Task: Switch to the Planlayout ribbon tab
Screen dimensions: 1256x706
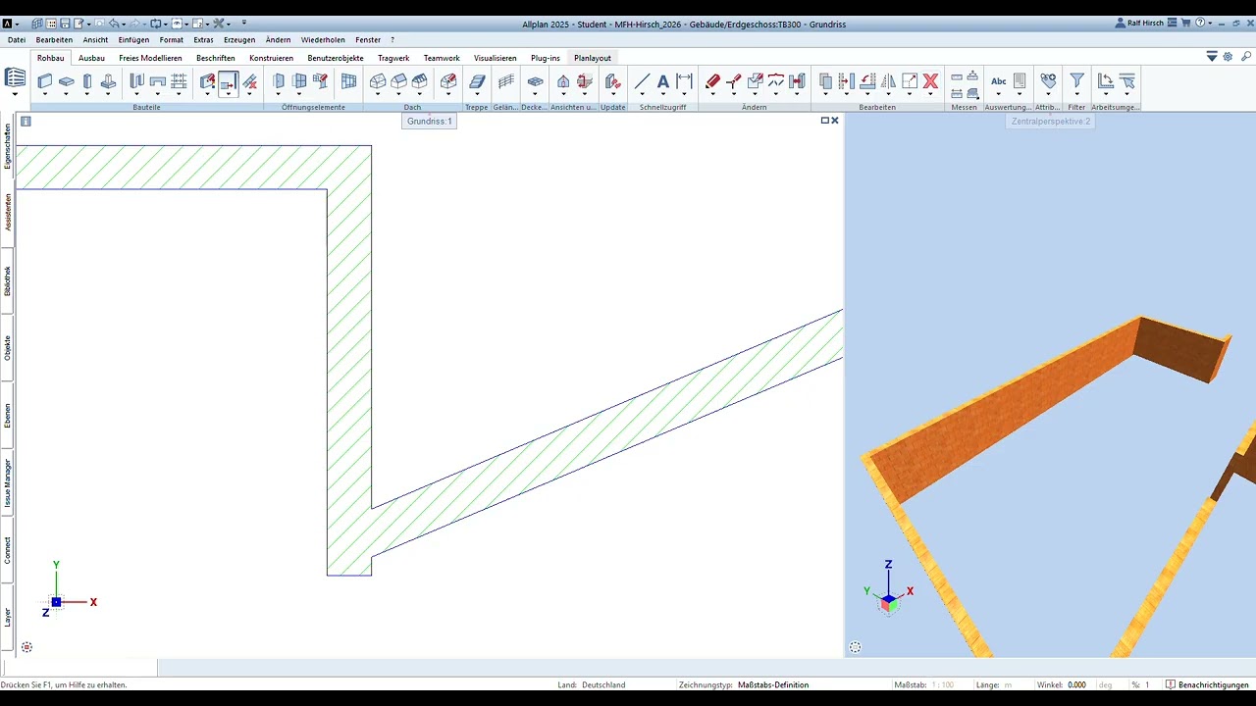Action: [593, 58]
